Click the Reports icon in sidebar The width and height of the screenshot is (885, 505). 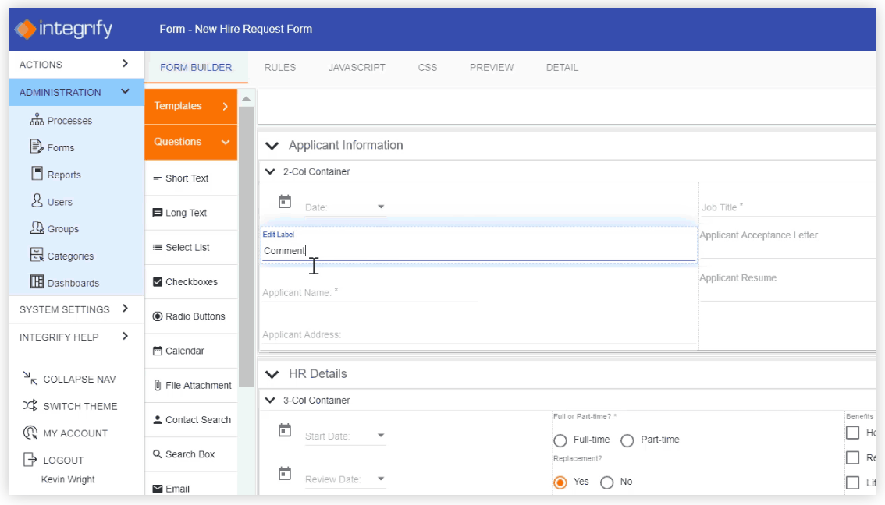[37, 174]
